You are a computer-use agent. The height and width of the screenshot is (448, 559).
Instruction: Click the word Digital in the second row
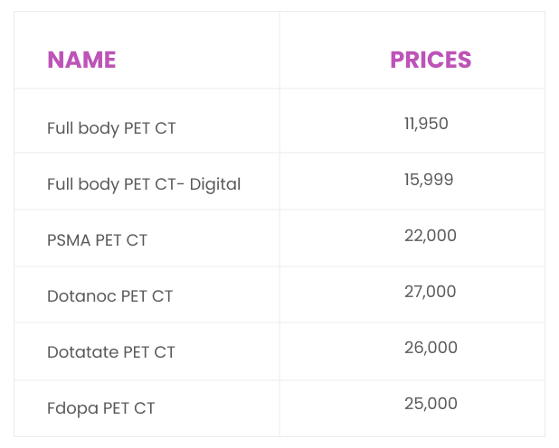pyautogui.click(x=215, y=184)
